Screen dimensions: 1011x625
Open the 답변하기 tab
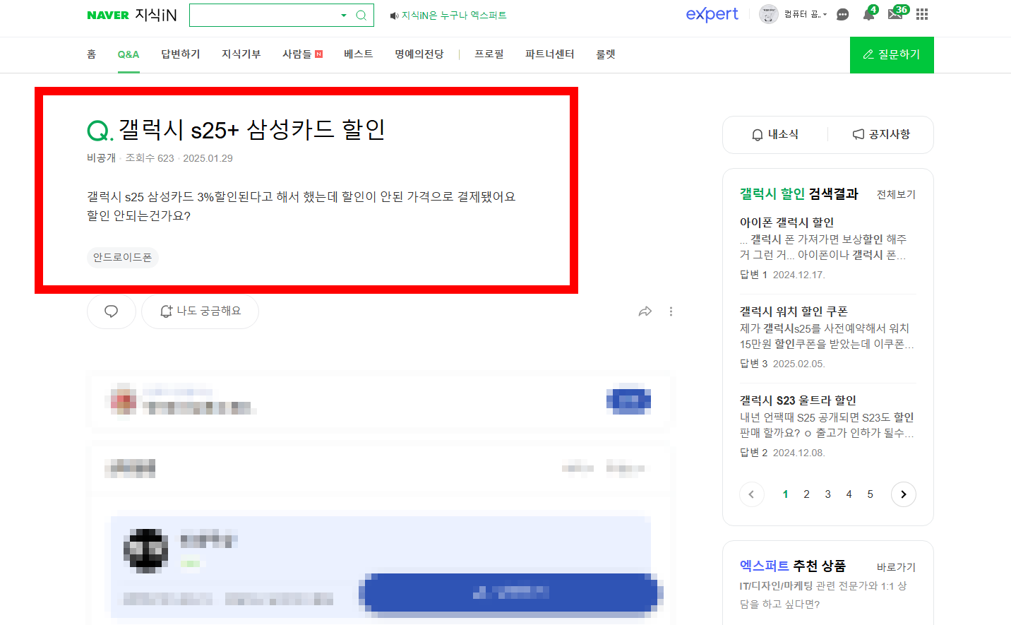click(x=181, y=54)
